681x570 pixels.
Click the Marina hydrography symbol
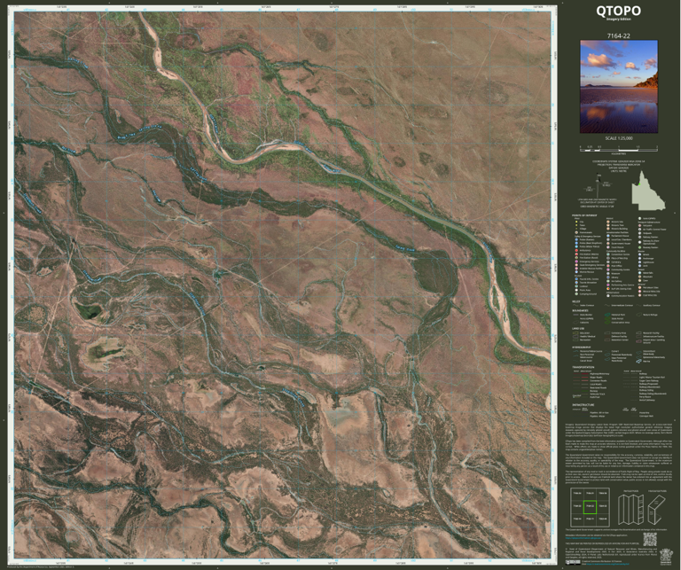(x=638, y=361)
